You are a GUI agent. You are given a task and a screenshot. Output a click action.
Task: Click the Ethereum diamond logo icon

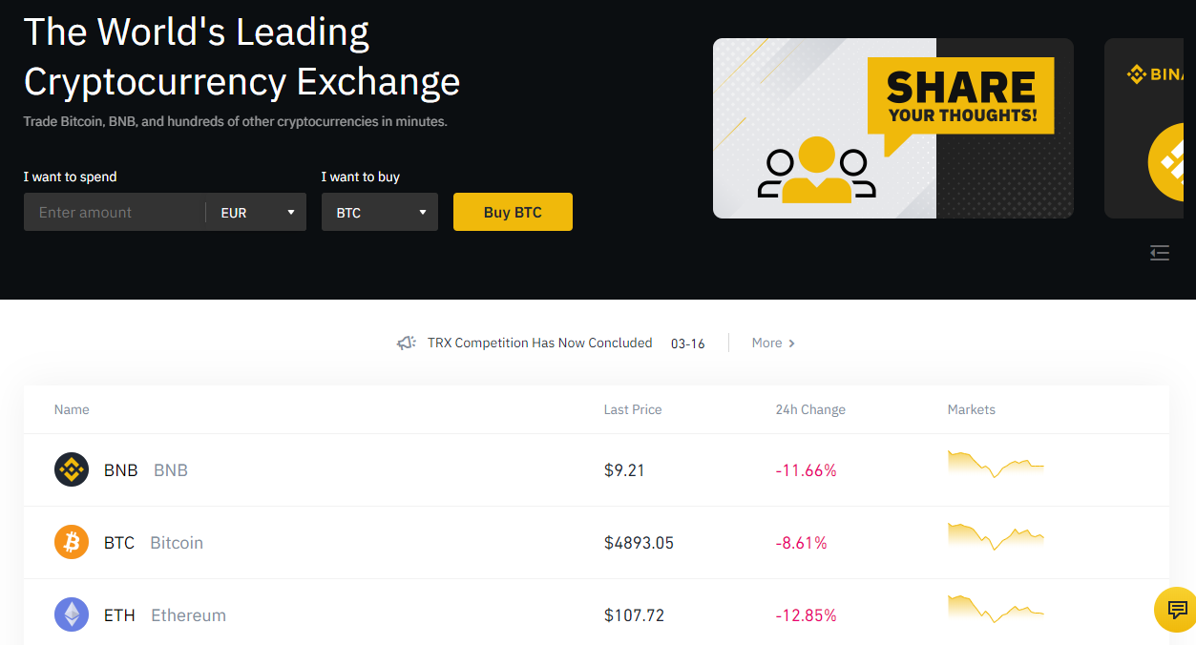(x=72, y=614)
